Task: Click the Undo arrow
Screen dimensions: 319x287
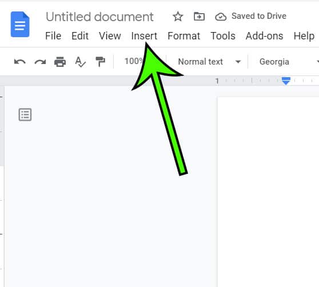Action: click(x=20, y=62)
